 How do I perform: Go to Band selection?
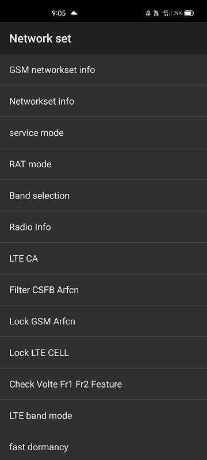pyautogui.click(x=103, y=195)
